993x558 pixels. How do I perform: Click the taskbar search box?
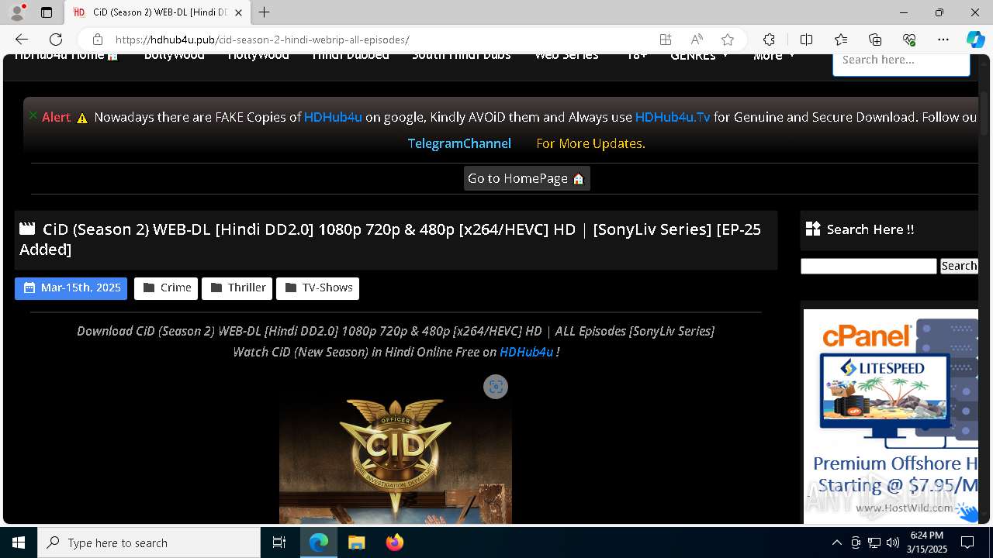tap(149, 542)
